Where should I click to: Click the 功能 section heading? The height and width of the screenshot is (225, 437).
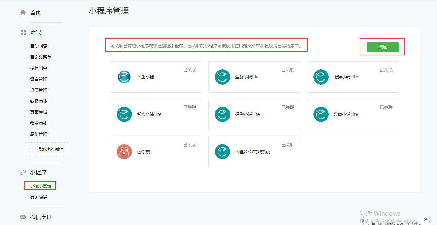[x=35, y=33]
